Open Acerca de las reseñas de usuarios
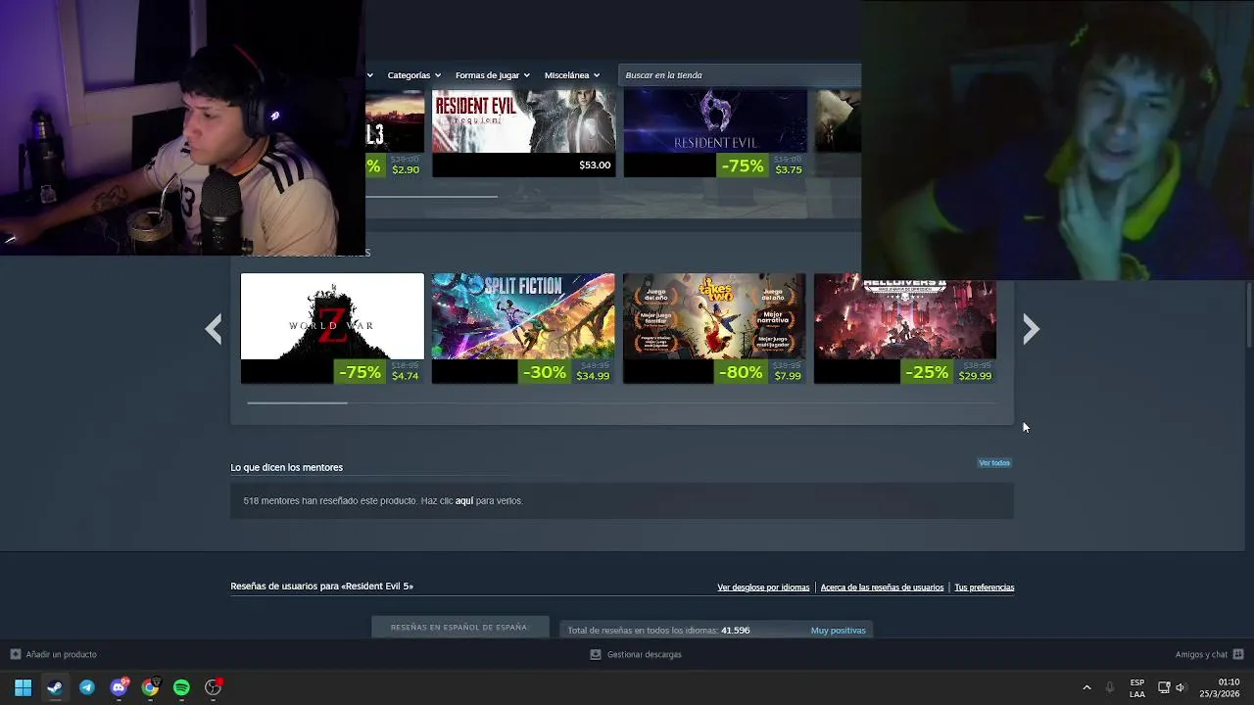Image resolution: width=1254 pixels, height=705 pixels. 882,587
